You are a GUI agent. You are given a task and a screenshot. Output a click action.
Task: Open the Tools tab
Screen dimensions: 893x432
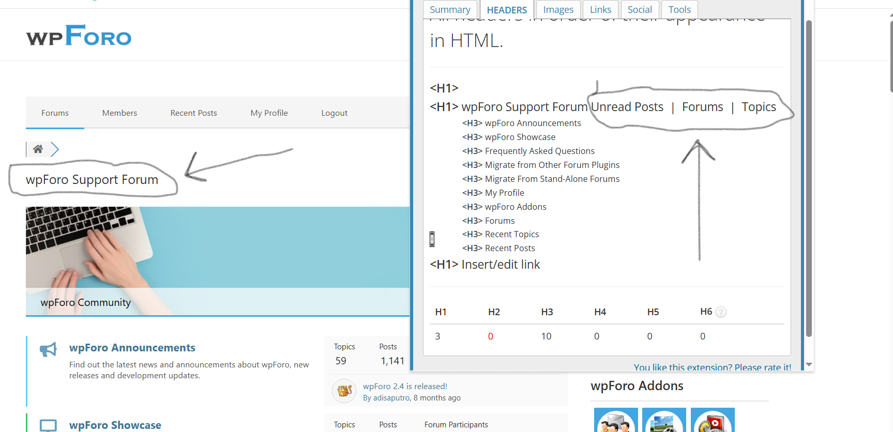pos(679,9)
